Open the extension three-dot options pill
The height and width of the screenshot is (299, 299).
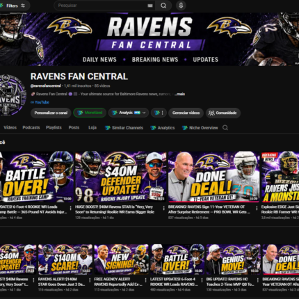point(159,113)
